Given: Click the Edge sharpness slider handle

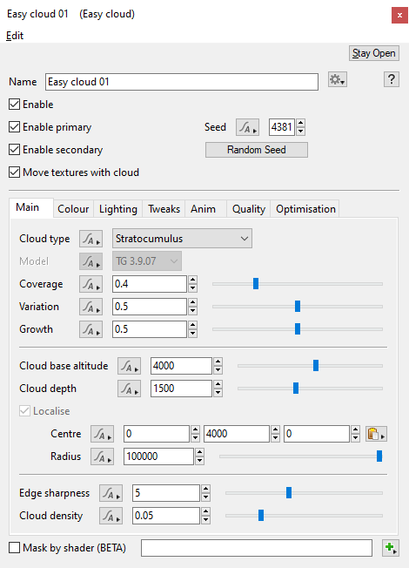Looking at the screenshot, I should (289, 493).
